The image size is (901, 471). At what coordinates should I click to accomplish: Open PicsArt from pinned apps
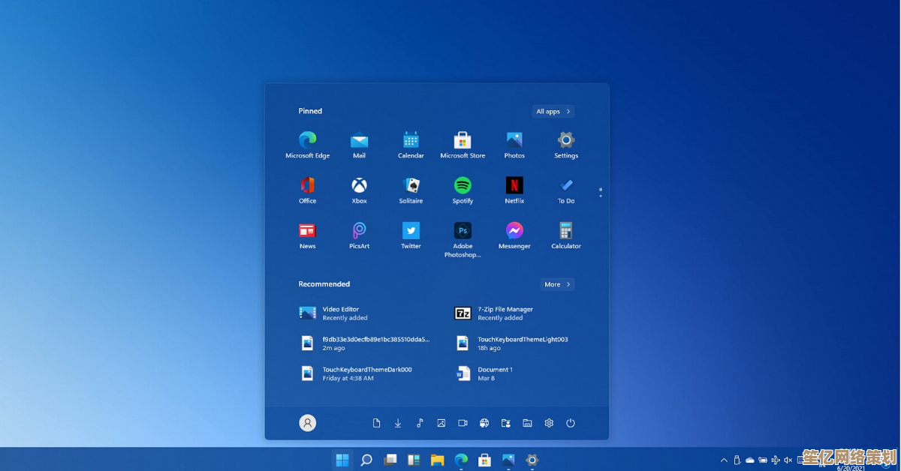pyautogui.click(x=359, y=235)
